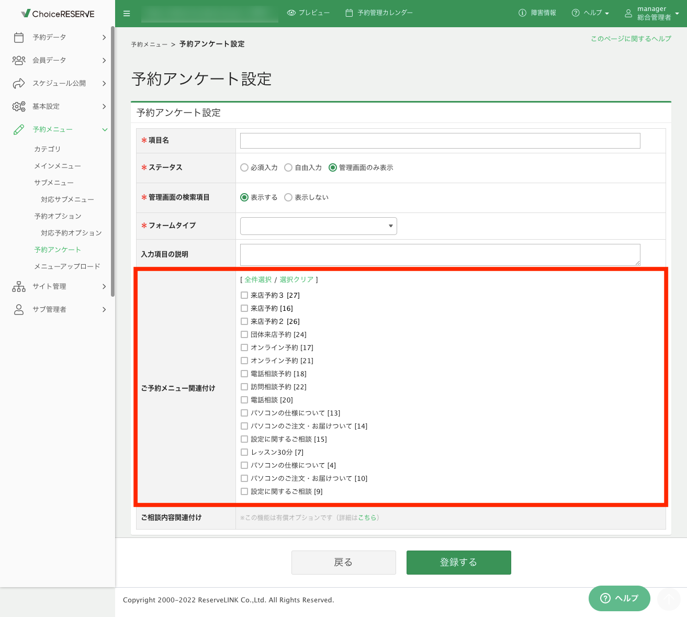Click the floating ヘルプ button
The height and width of the screenshot is (617, 687).
coord(620,598)
